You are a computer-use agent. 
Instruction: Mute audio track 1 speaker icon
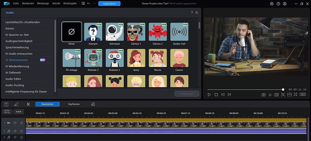click(15, 131)
